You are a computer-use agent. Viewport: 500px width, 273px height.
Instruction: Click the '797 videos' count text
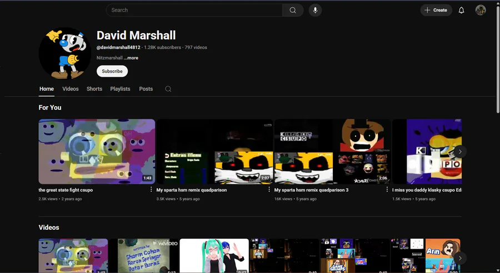click(x=196, y=48)
